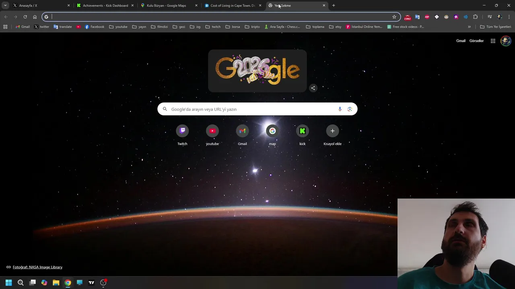This screenshot has height=289, width=515.
Task: Expand the yayın bookmark folder
Action: tap(139, 27)
